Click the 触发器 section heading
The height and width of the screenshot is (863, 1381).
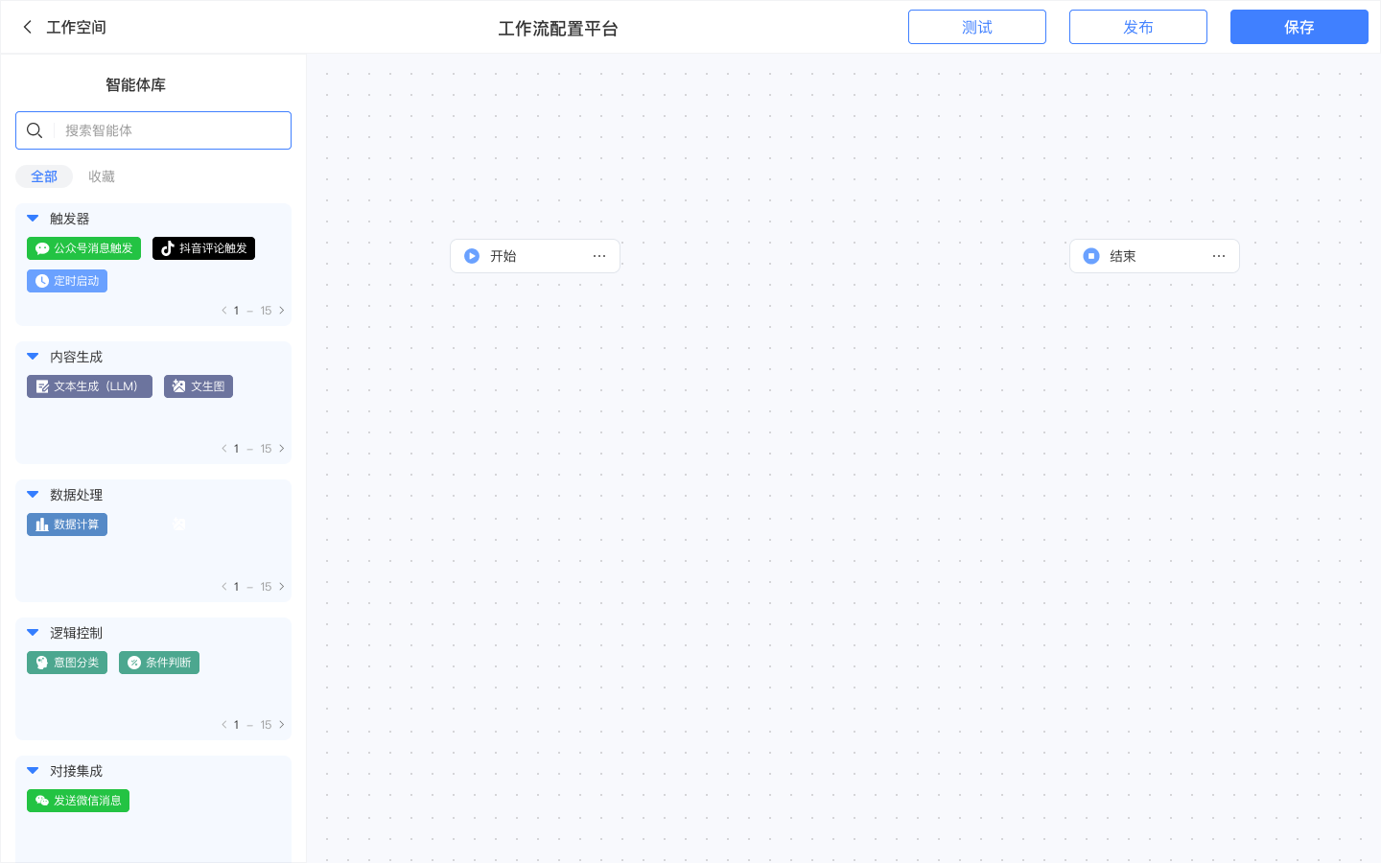(70, 219)
